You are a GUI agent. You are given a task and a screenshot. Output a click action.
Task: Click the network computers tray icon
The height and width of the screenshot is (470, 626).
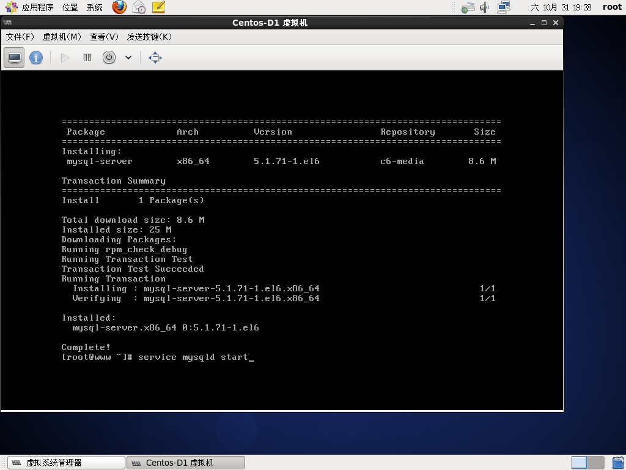(x=504, y=7)
